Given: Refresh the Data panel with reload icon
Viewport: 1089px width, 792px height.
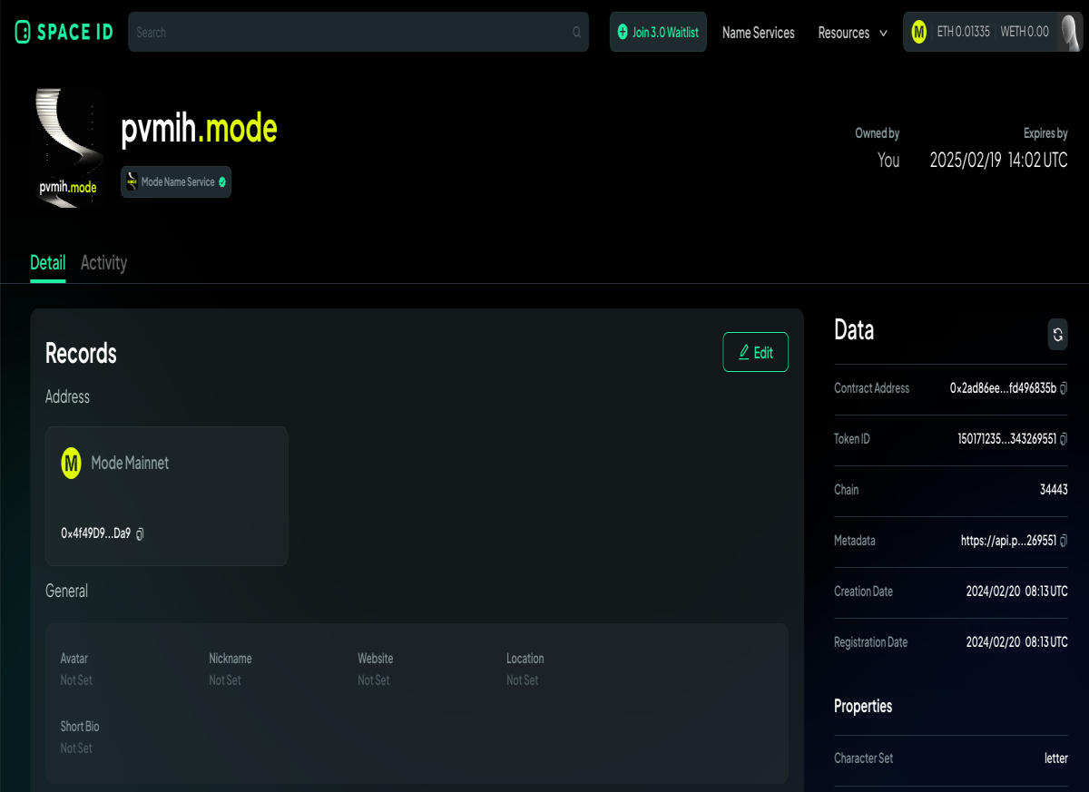Looking at the screenshot, I should 1057,334.
